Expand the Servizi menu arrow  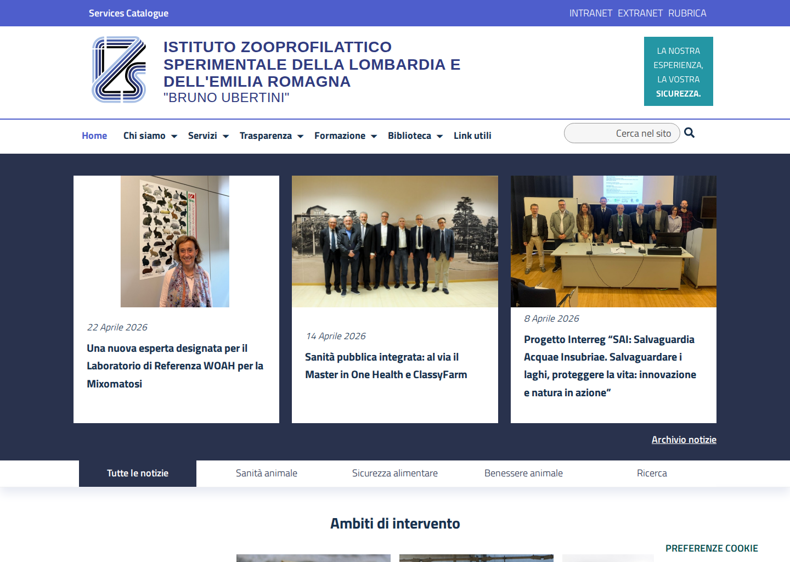click(225, 136)
